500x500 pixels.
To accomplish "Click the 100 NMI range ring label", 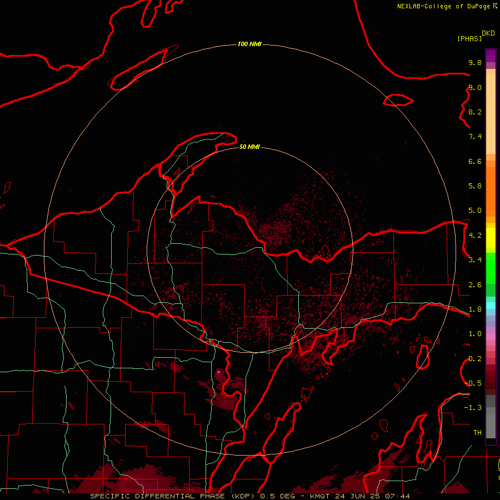I will [x=249, y=44].
